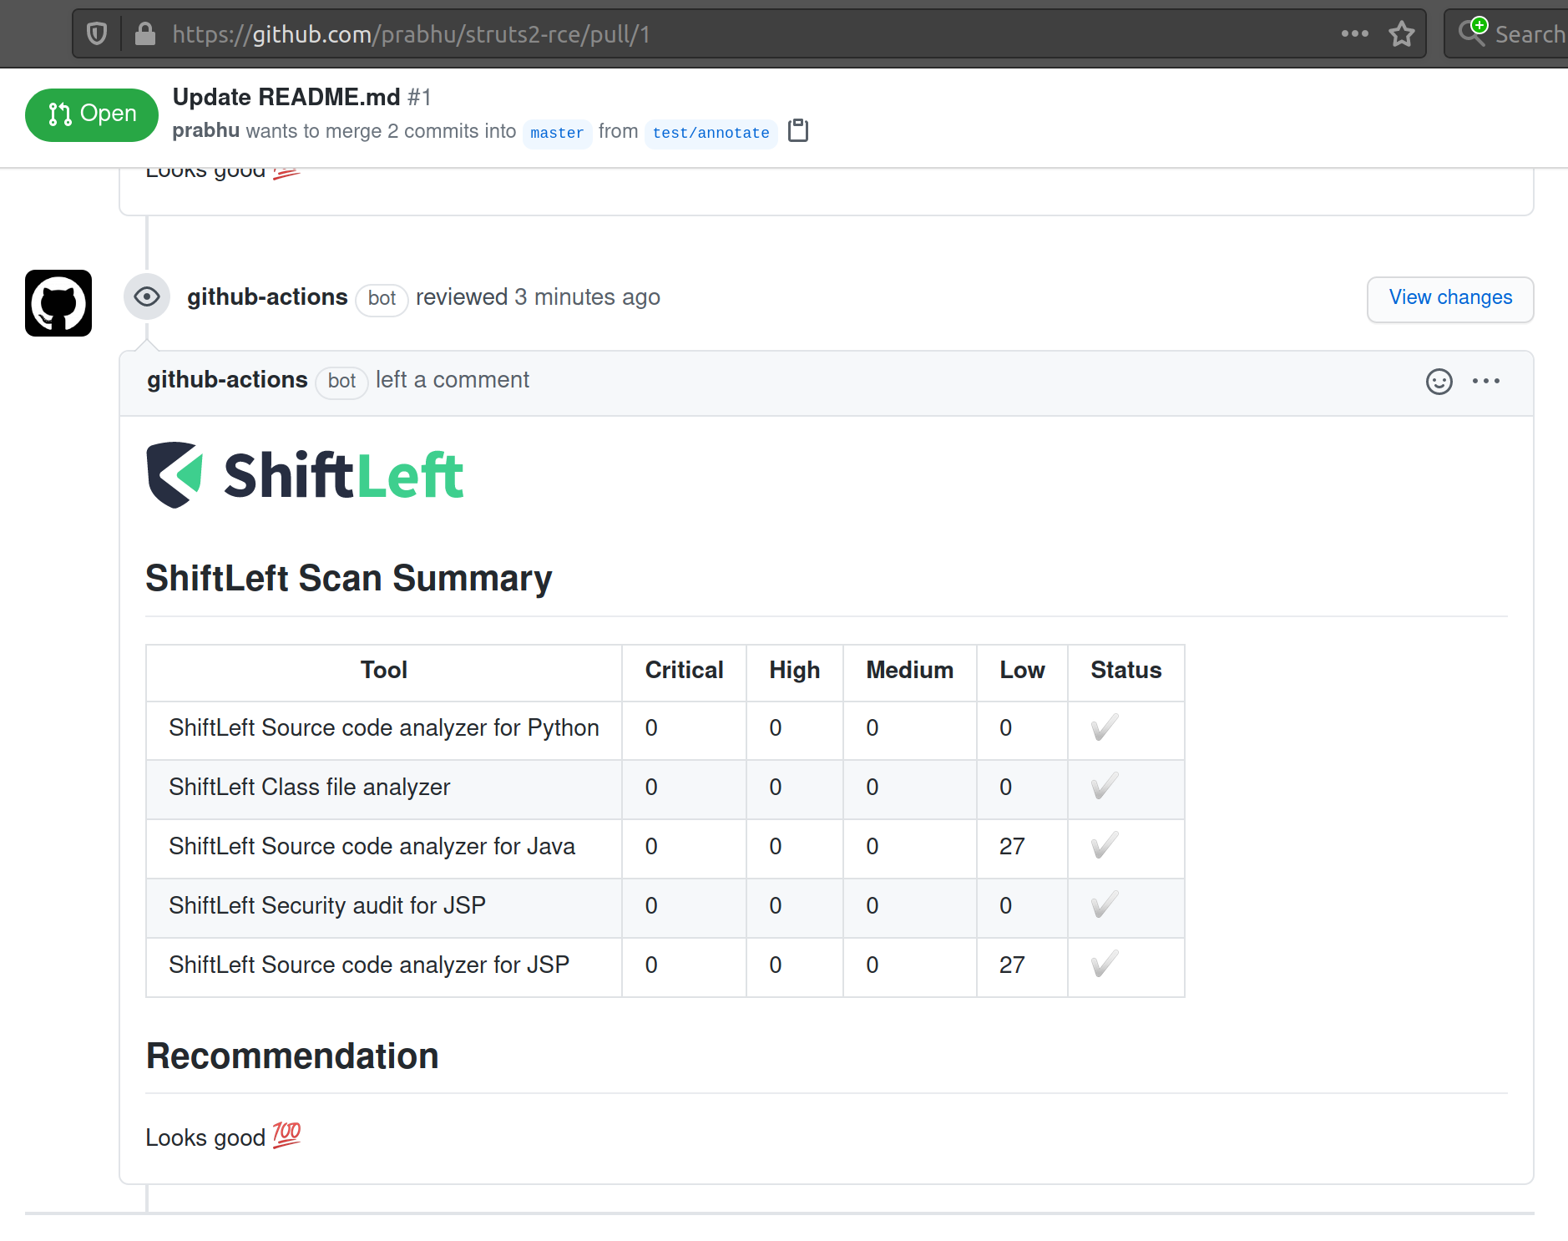
Task: Click the GitHub URL in the address bar
Action: tap(411, 34)
